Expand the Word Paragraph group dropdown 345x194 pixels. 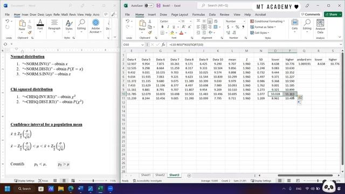pos(54,32)
